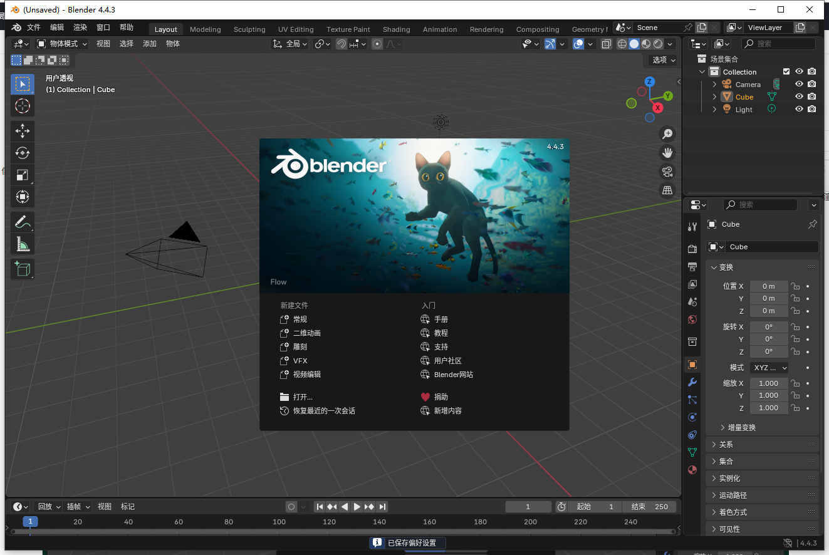The image size is (829, 555).
Task: Open the Material properties tab
Action: 692,470
